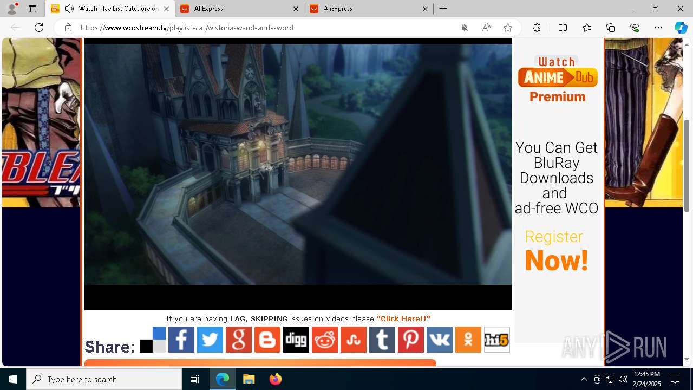Share the video on Twitter
Viewport: 693px width, 390px height.
tap(210, 340)
